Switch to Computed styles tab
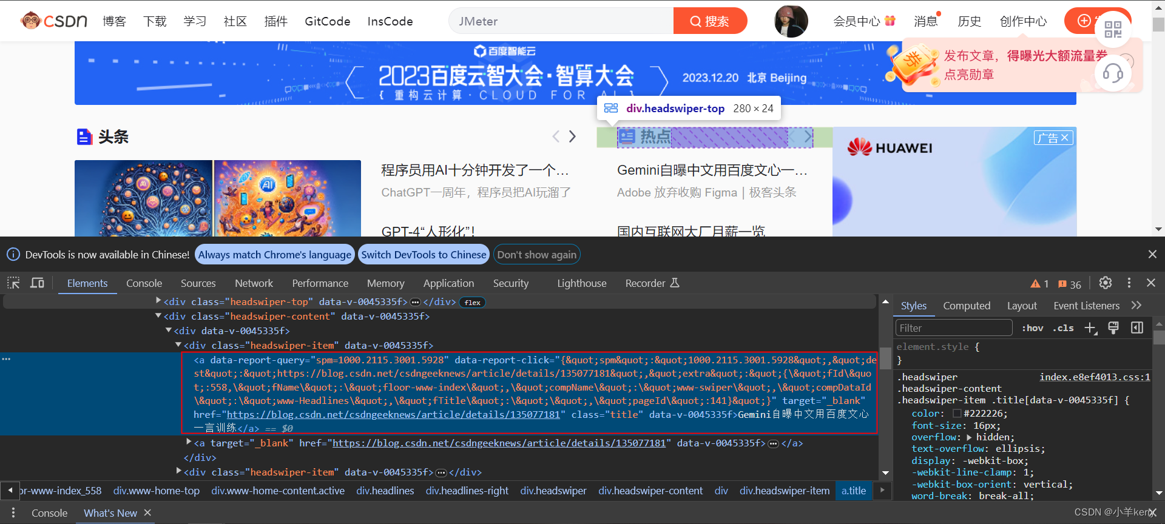This screenshot has width=1165, height=524. coord(967,306)
